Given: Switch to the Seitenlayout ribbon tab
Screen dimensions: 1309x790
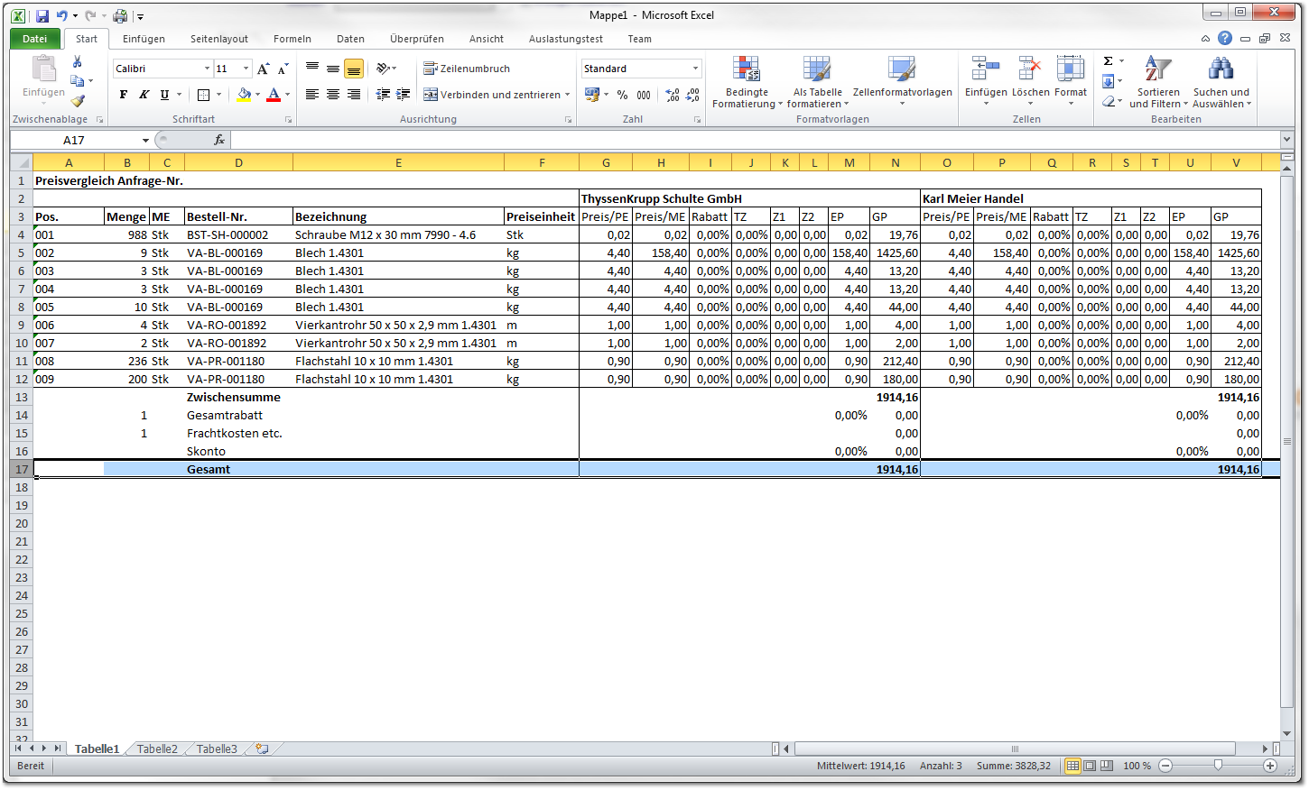Looking at the screenshot, I should 219,39.
